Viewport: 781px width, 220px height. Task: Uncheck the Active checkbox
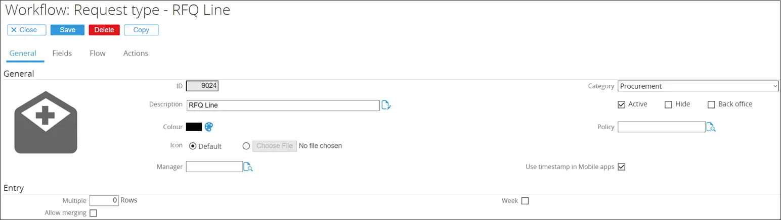[622, 104]
